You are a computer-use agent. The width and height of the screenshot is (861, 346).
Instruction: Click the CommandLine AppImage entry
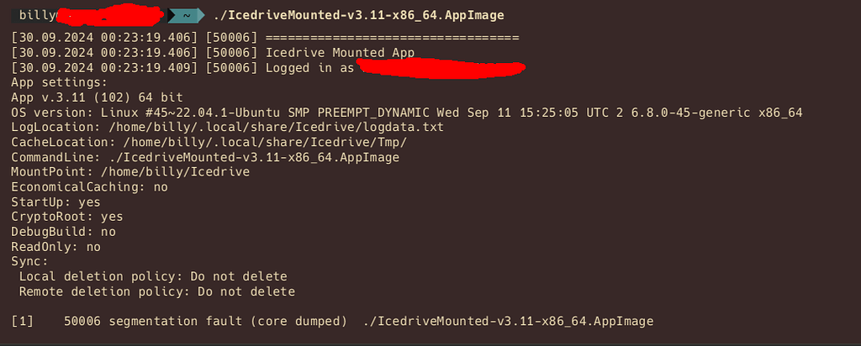coord(205,157)
